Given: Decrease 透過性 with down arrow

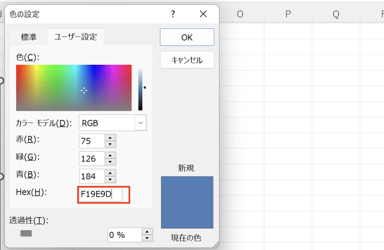Looking at the screenshot, I should pos(147,238).
